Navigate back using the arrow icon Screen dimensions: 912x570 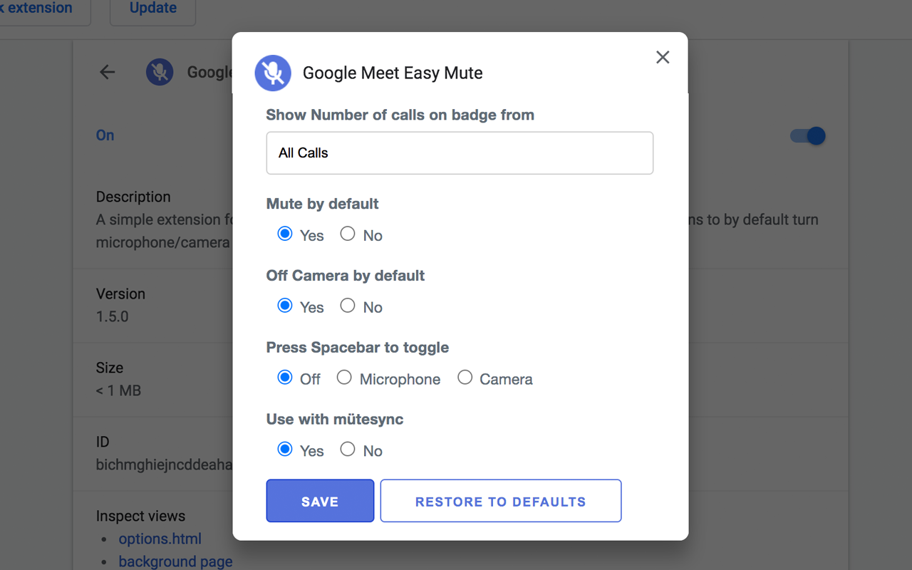coord(107,72)
